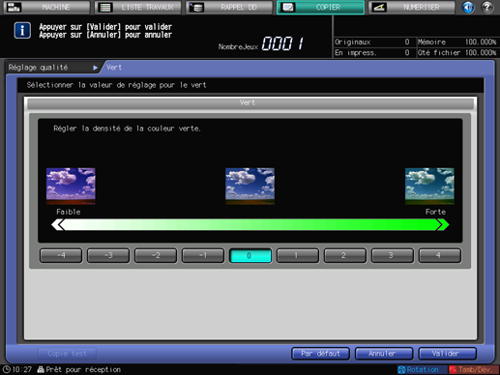Click the left arrow of green gradient bar
This screenshot has height=375, width=500.
58,224
